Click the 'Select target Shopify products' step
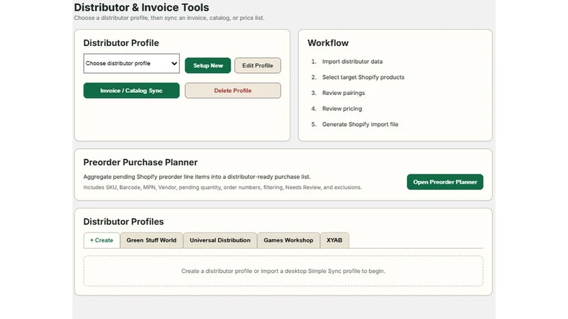Screen dimensions: 568x319 [363, 77]
